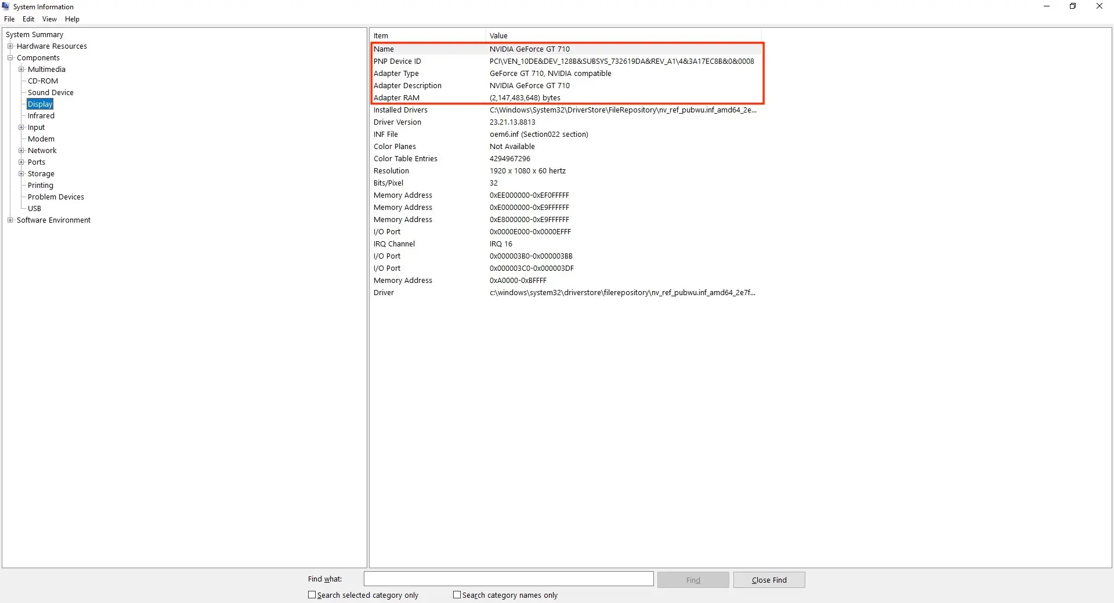Select the Installed Drivers row

[566, 110]
